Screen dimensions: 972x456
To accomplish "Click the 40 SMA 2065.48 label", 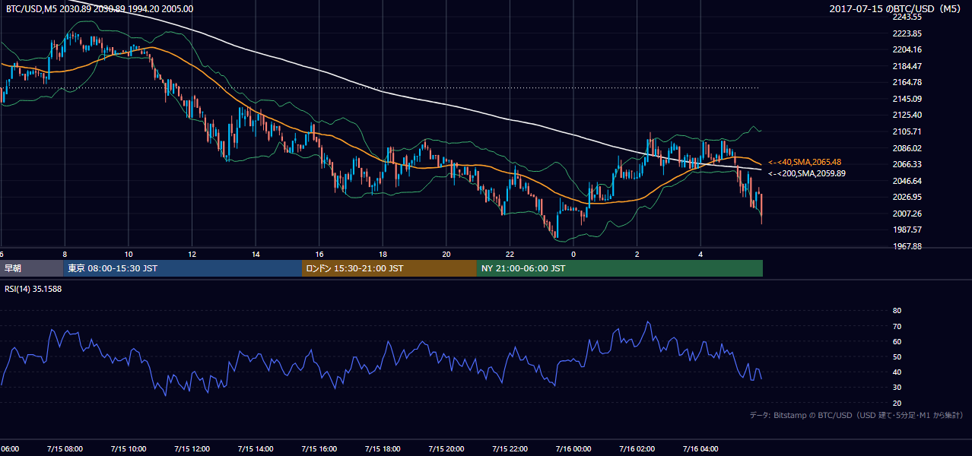I will (x=804, y=163).
